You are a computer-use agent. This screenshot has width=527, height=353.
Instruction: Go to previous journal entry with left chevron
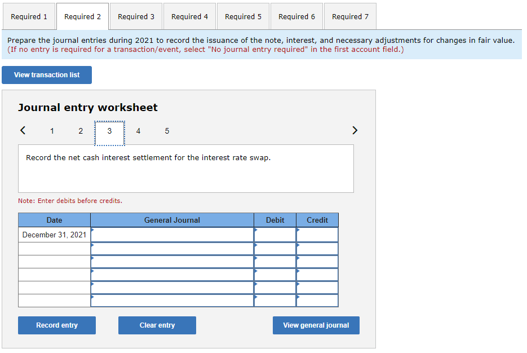point(23,130)
